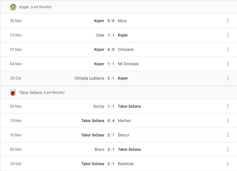
Task: Open three-dot menu for Bravo vs Tabor Sežana
Action: click(228, 149)
